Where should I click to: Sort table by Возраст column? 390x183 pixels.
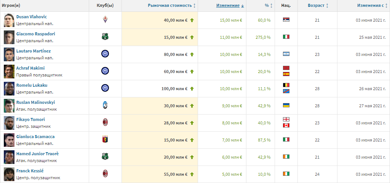point(316,6)
